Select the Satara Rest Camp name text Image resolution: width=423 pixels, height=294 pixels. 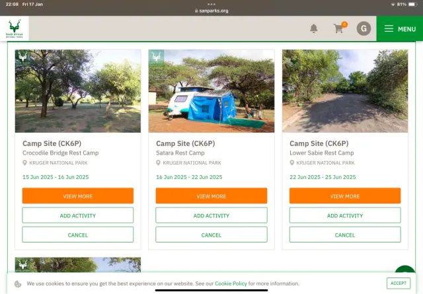click(180, 153)
